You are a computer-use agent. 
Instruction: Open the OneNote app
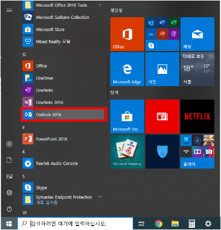point(63,90)
